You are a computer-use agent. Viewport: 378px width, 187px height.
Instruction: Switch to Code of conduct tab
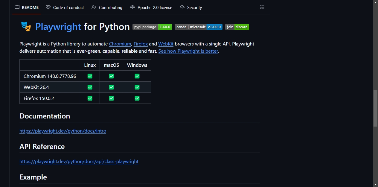pyautogui.click(x=65, y=7)
